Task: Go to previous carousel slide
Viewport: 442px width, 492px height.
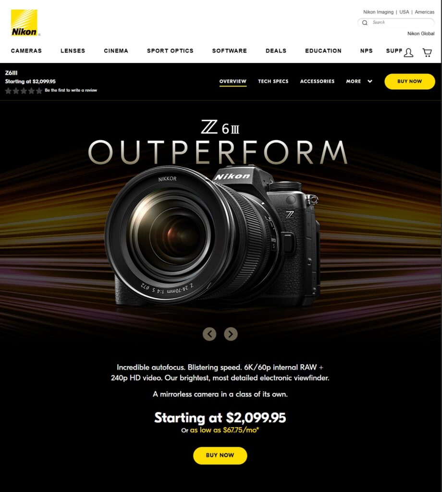Action: coord(209,334)
